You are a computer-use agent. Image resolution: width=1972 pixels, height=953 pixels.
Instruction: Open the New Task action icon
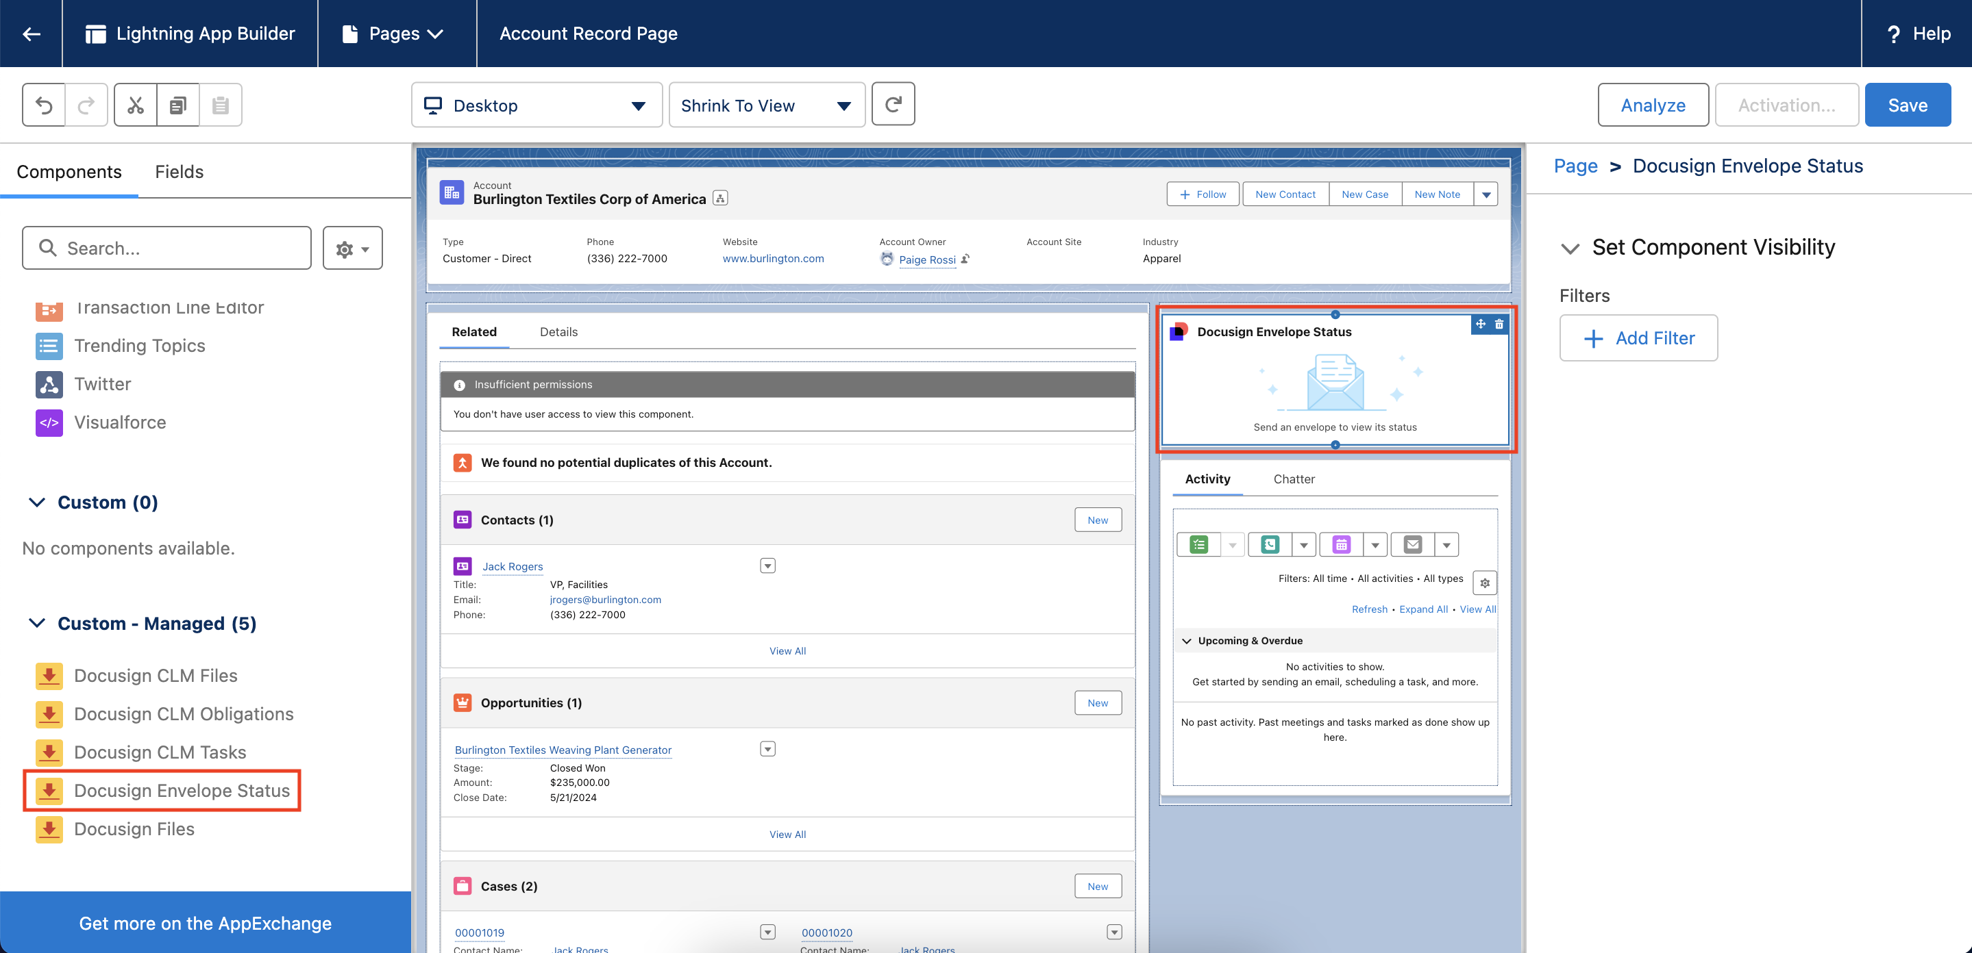click(x=1200, y=544)
